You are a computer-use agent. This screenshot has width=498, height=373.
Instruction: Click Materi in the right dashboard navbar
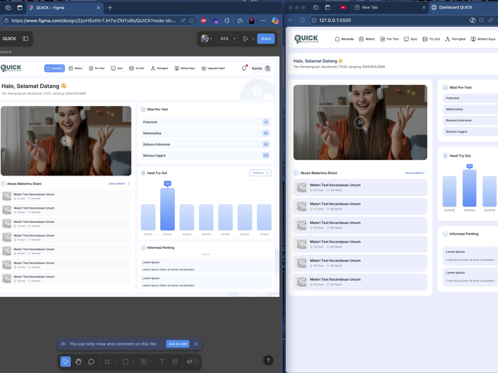coord(367,39)
